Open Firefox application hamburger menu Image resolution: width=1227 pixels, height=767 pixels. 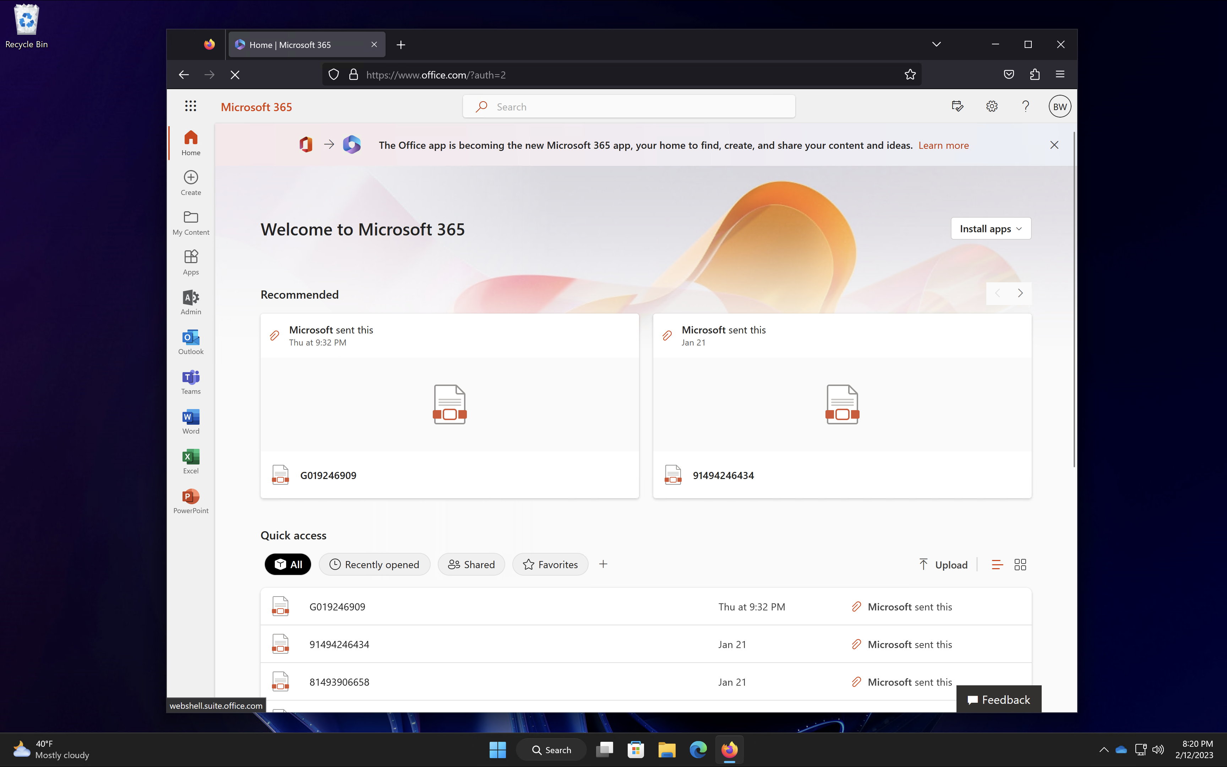[1060, 75]
